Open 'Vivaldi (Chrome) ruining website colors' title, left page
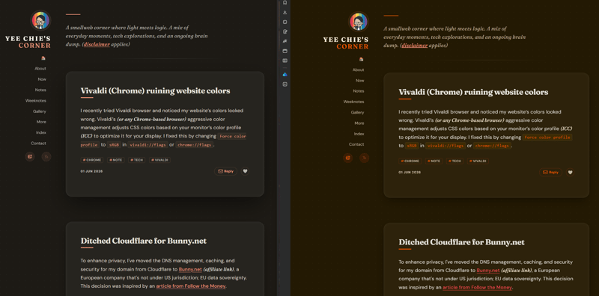Screen dimensions: 599x296 pyautogui.click(x=155, y=91)
